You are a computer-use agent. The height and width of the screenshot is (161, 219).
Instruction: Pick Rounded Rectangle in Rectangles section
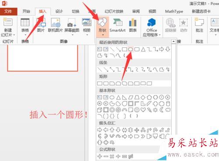coord(106,83)
